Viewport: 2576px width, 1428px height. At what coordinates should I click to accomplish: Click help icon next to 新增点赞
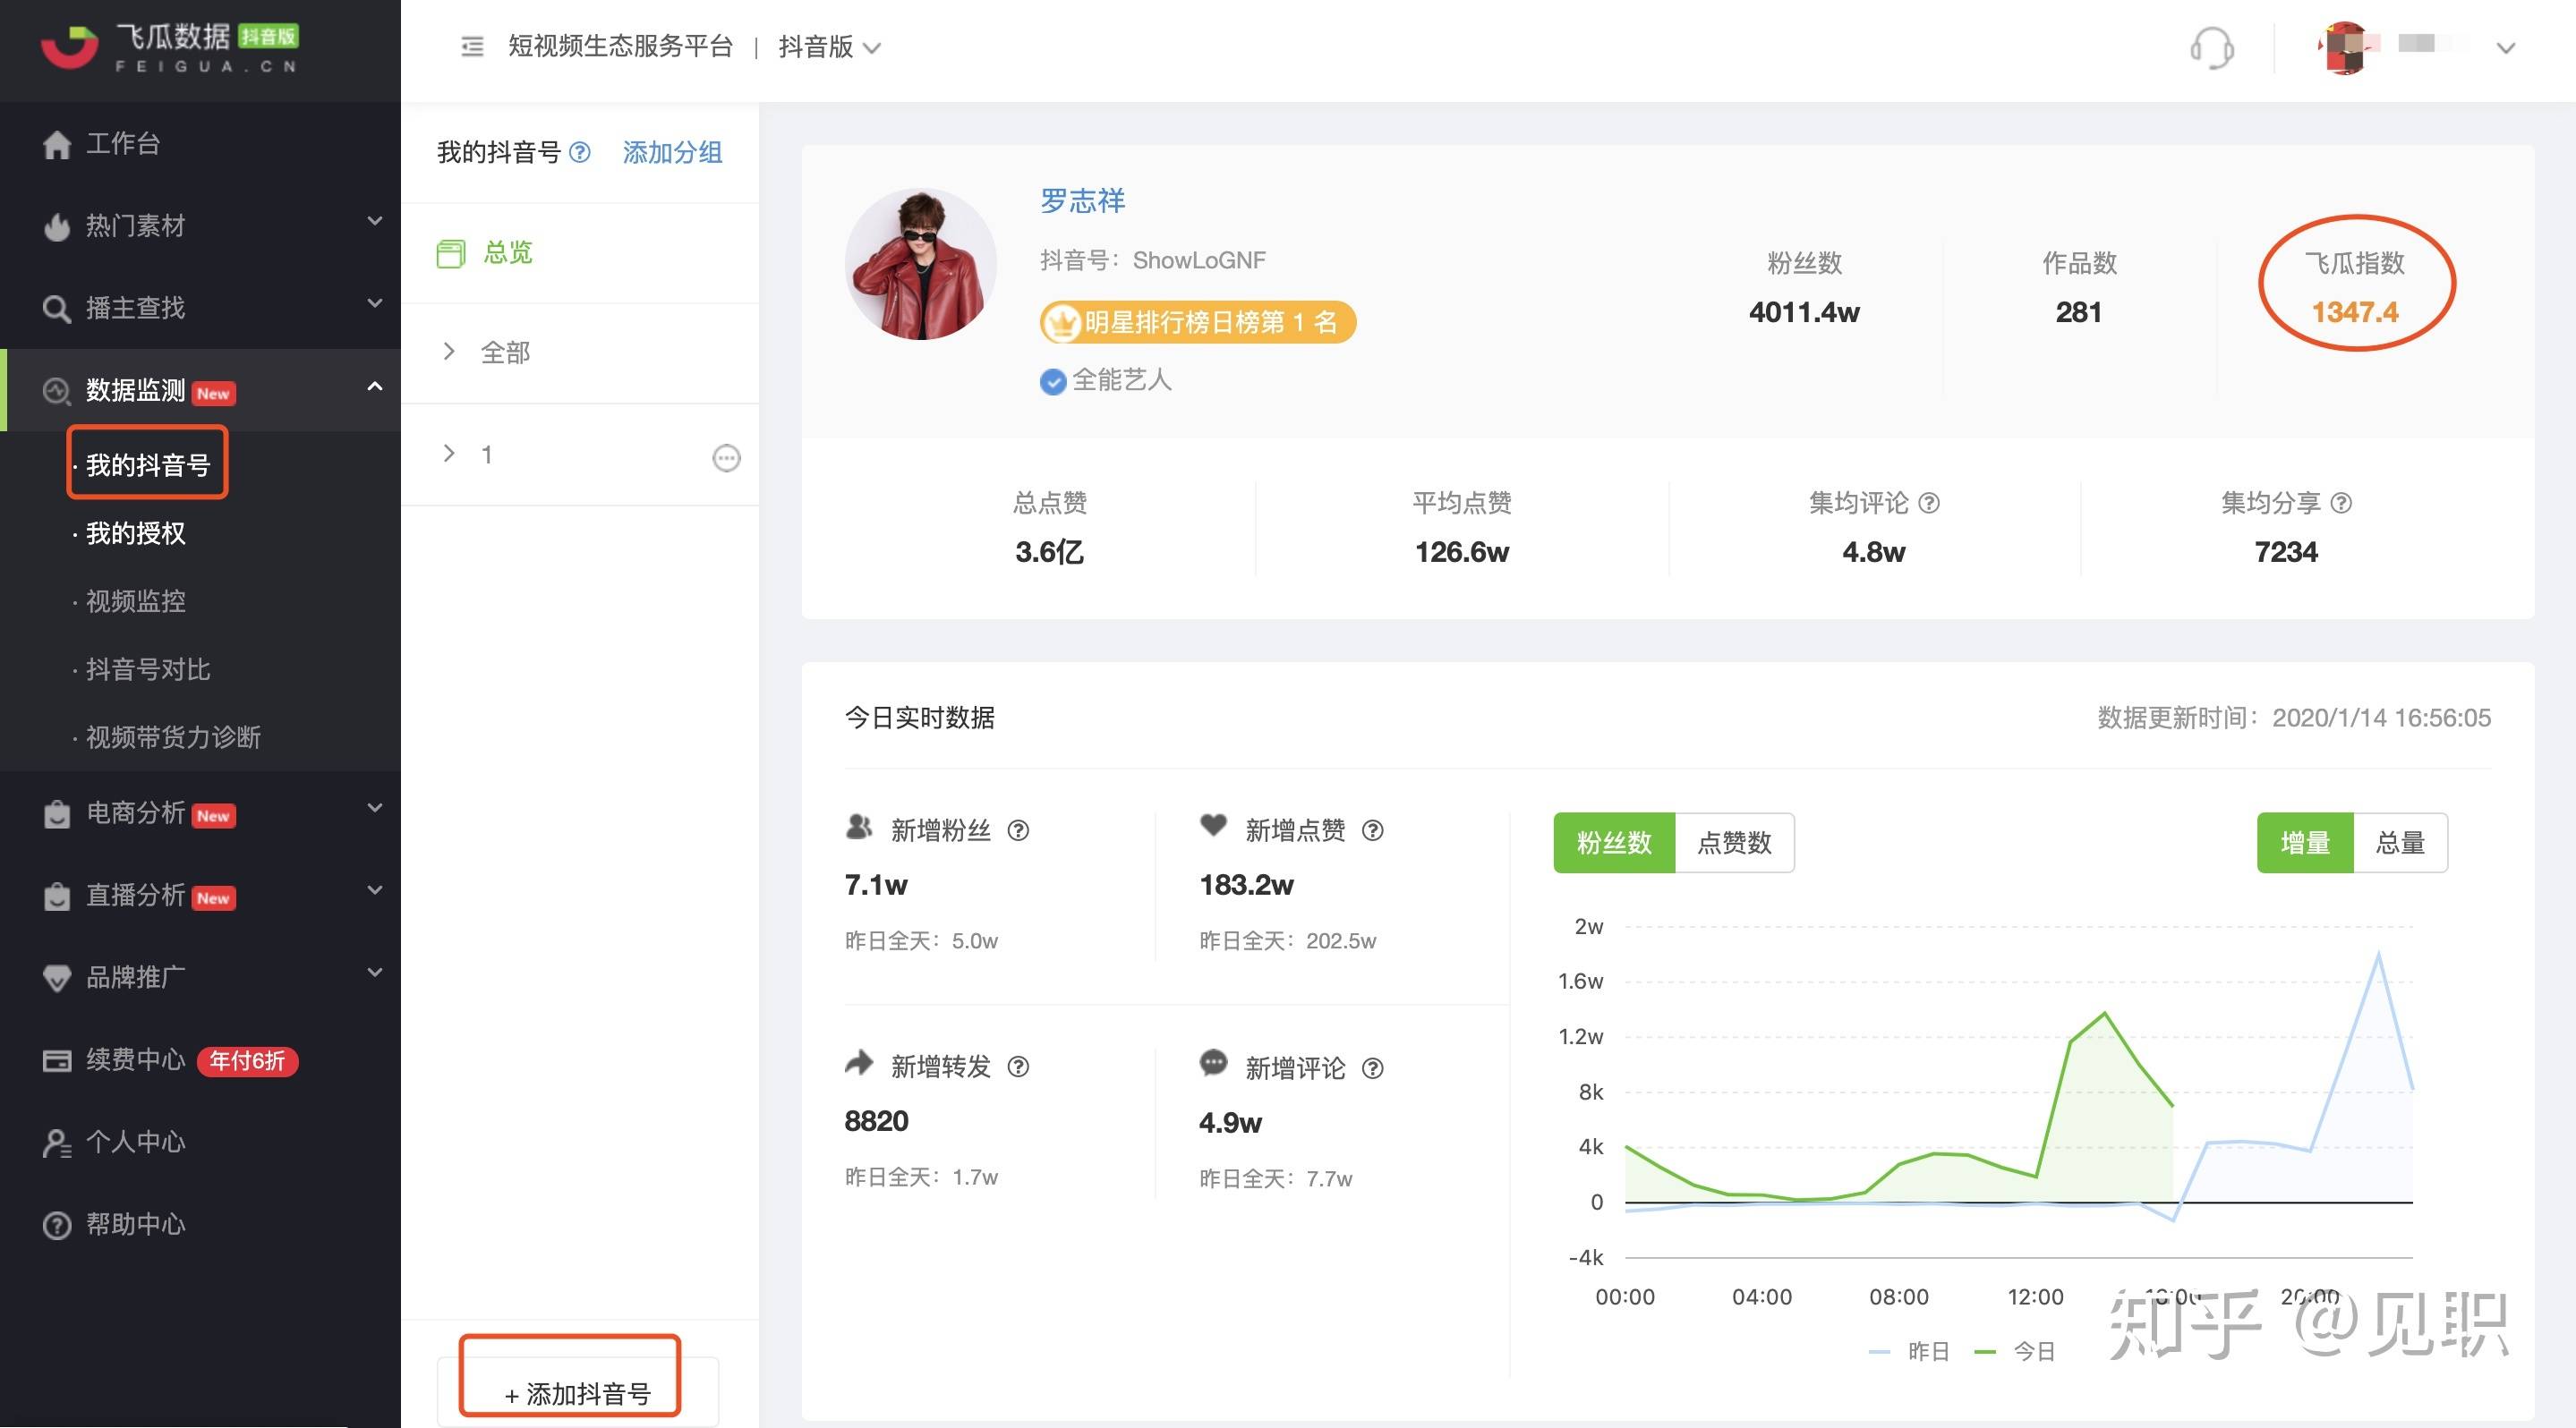point(1373,830)
